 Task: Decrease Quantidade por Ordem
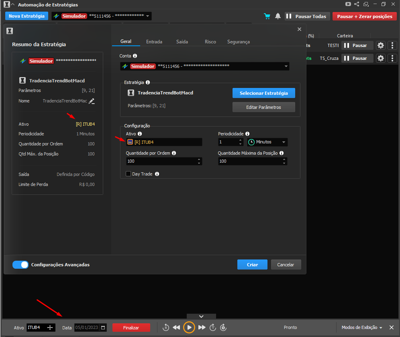(x=199, y=163)
